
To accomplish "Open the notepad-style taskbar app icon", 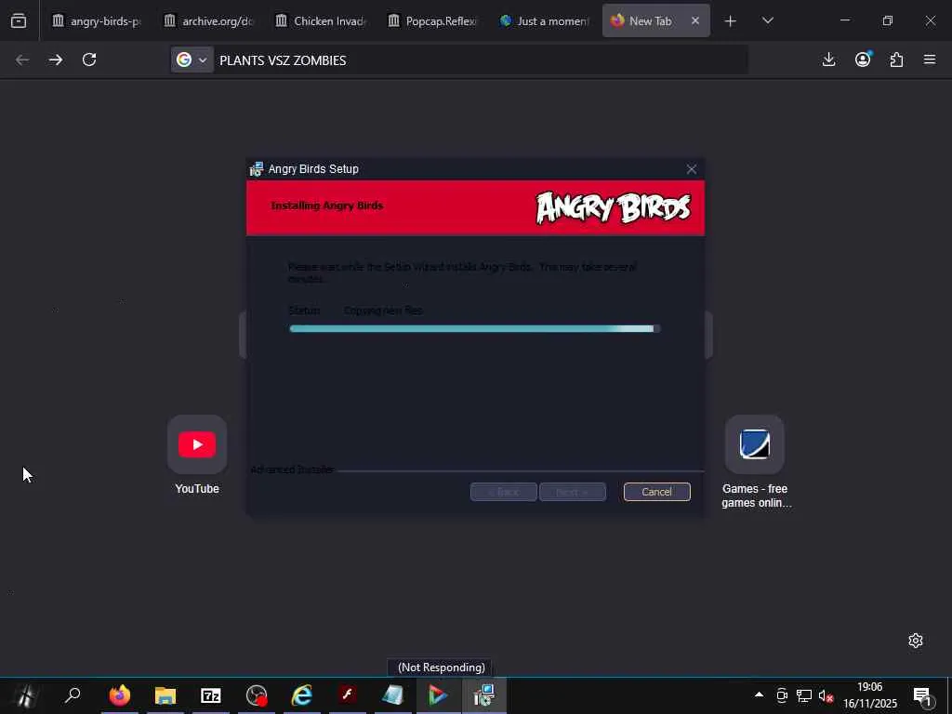I will click(393, 695).
